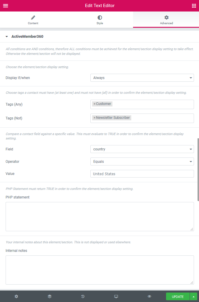The height and width of the screenshot is (302, 199).
Task: Open the Display if/when dropdown
Action: pyautogui.click(x=142, y=78)
